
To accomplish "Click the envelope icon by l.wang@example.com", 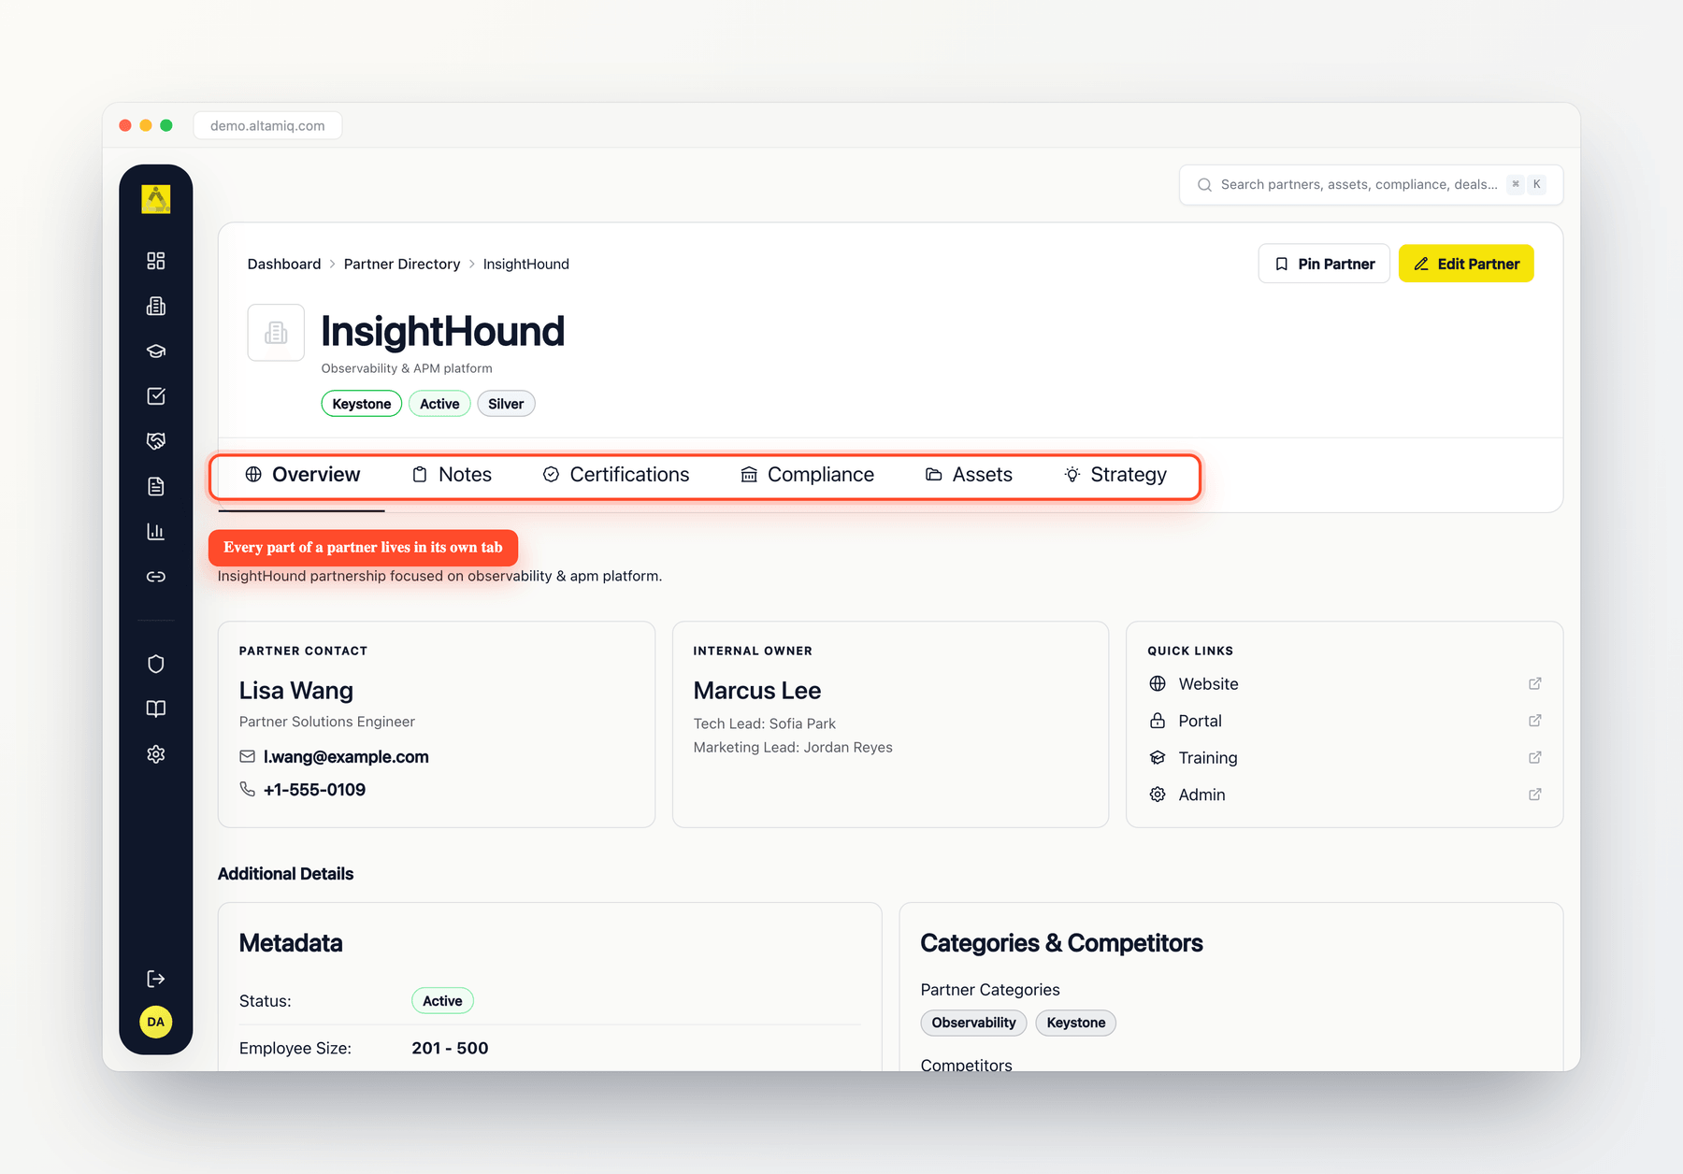I will point(247,756).
